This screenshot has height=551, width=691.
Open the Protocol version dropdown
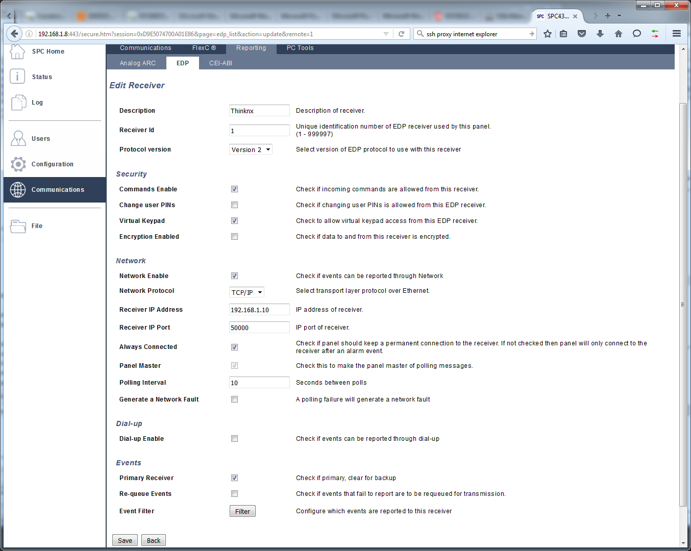click(251, 149)
